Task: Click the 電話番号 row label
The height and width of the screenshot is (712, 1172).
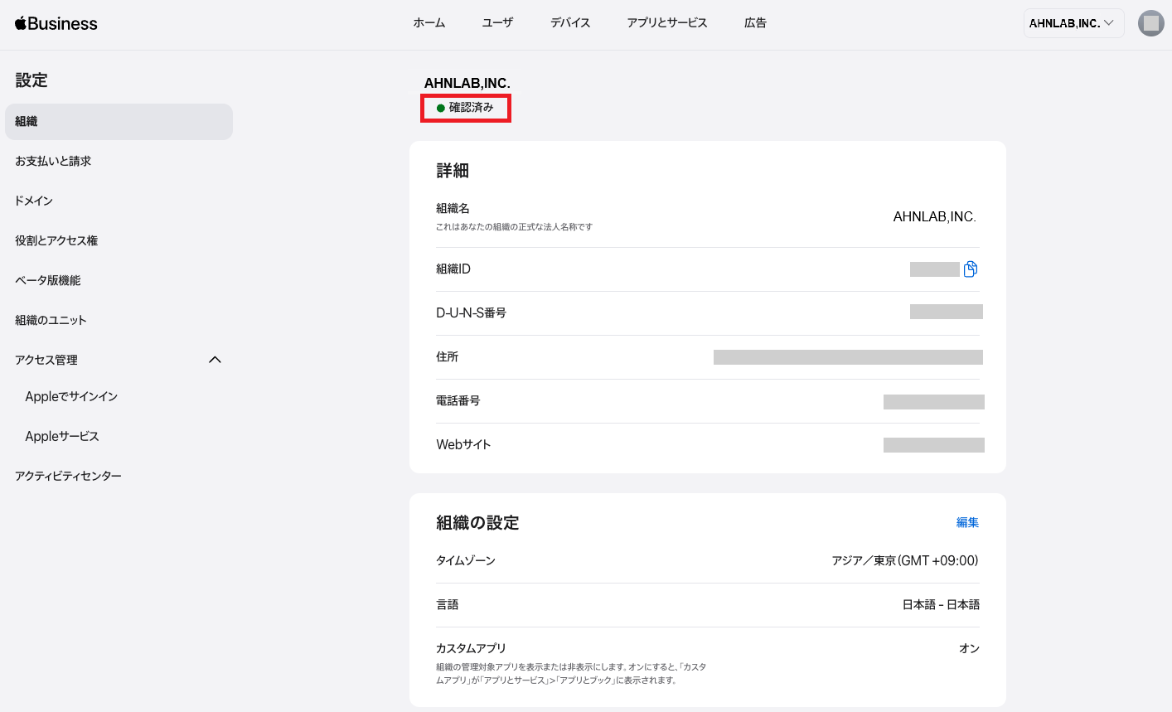Action: point(458,400)
